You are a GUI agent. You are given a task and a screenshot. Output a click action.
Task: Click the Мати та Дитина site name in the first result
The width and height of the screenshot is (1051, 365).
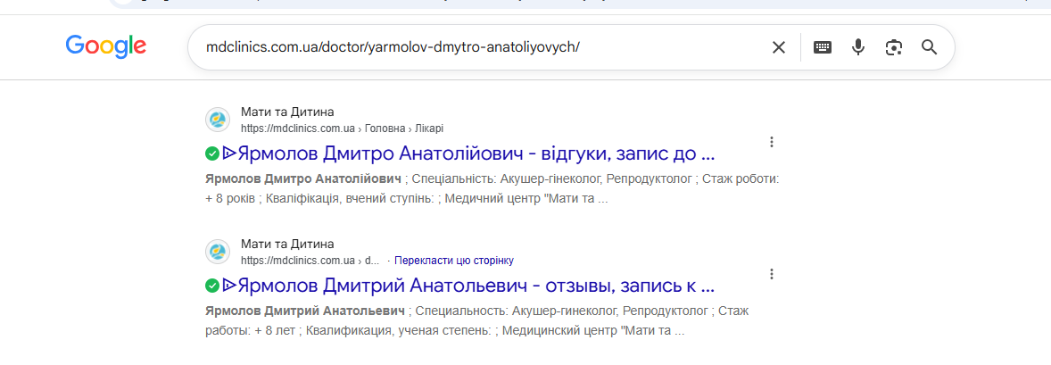tap(287, 112)
